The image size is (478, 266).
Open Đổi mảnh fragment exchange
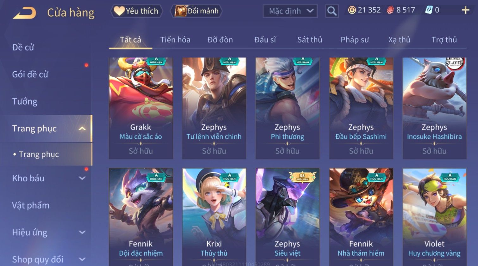196,11
